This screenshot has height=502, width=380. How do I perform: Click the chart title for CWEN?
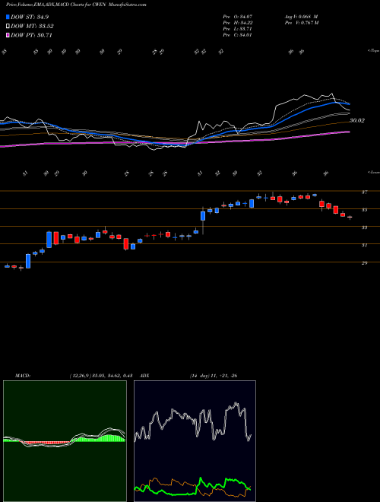[76, 5]
